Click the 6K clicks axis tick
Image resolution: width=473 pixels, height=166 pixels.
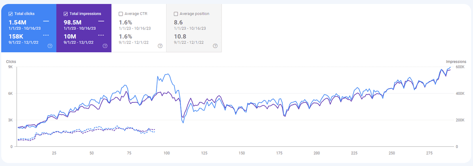point(11,94)
